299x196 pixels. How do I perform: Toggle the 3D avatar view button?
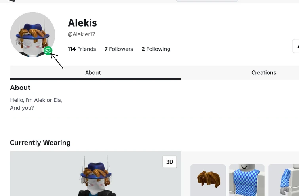(169, 162)
